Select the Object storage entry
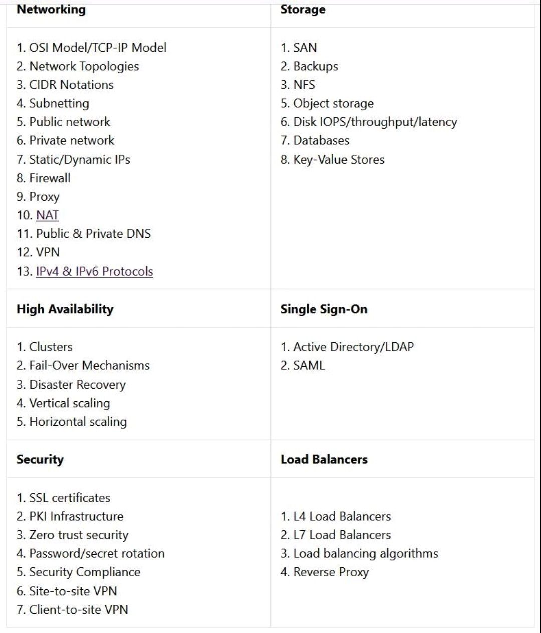 [327, 103]
